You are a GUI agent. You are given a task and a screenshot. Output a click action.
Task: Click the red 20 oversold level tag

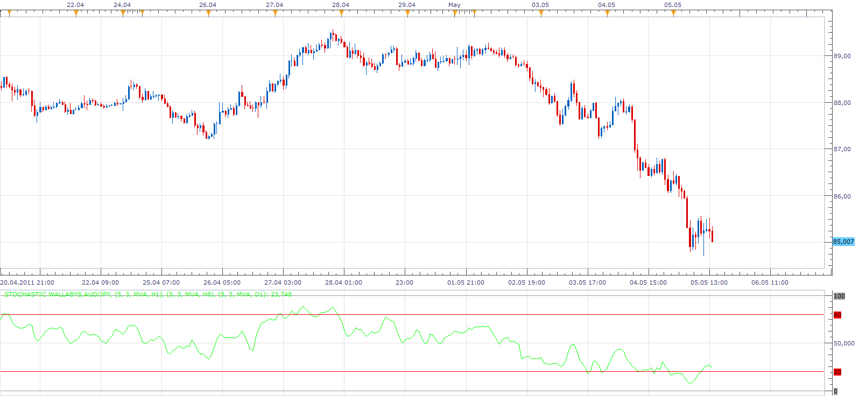[837, 372]
